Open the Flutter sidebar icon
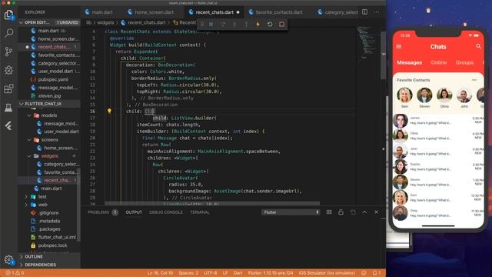 click(8, 126)
